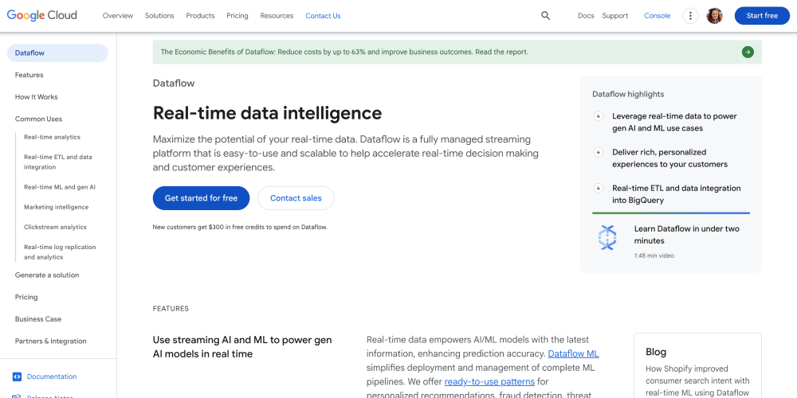Click 'Deliver rich, personalized experiences' highlight text
Viewport: 797px width, 398px height.
pos(670,158)
